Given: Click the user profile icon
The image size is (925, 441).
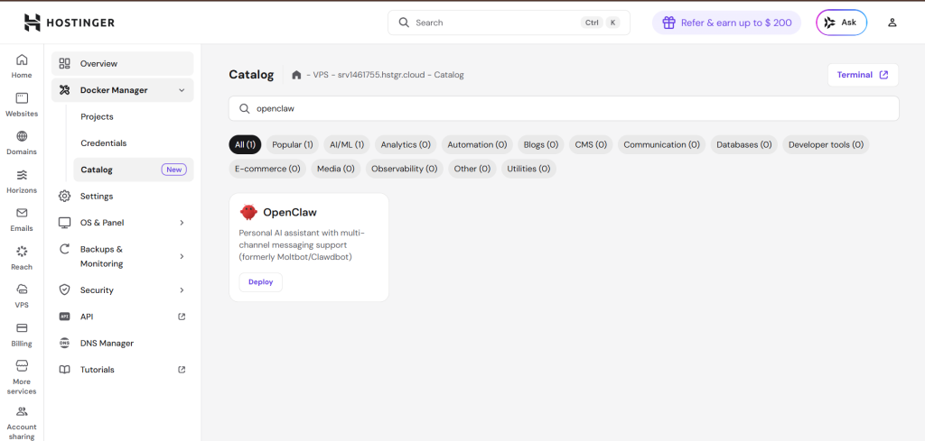Looking at the screenshot, I should pos(892,23).
